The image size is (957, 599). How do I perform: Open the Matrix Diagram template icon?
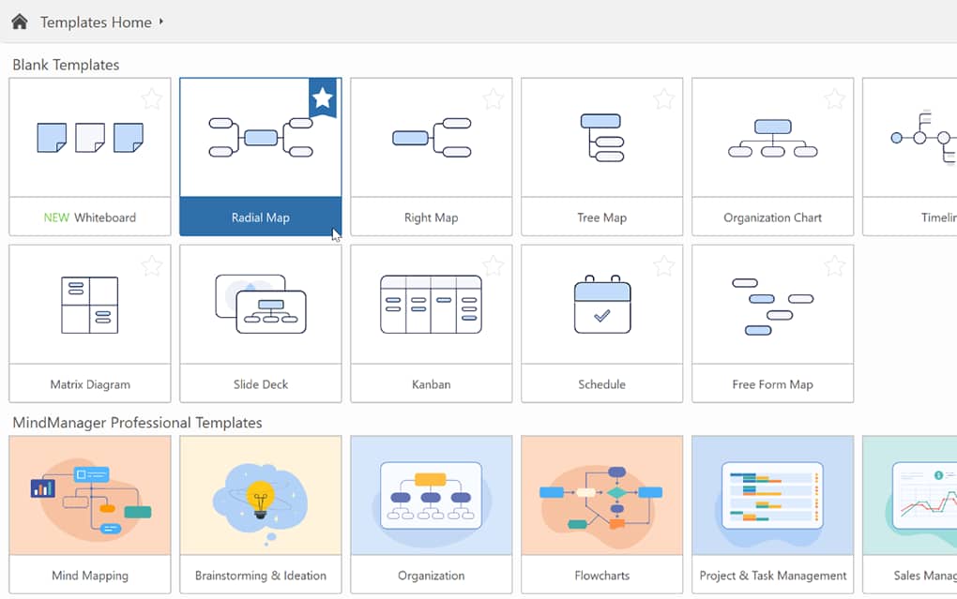tap(90, 305)
